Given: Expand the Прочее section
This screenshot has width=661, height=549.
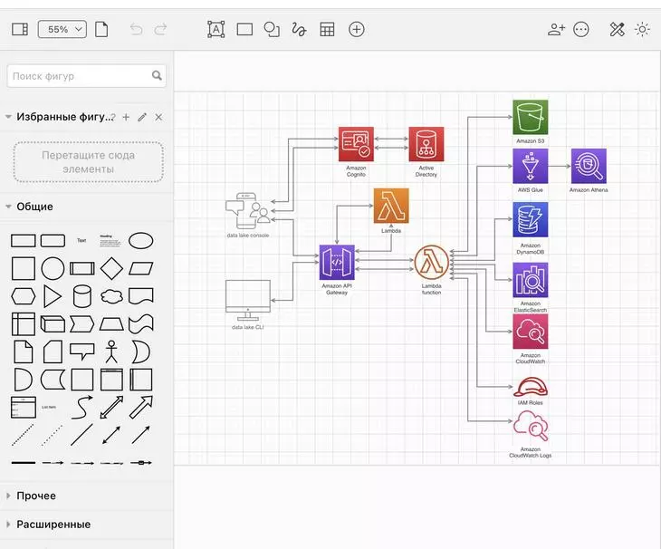Looking at the screenshot, I should (9, 496).
